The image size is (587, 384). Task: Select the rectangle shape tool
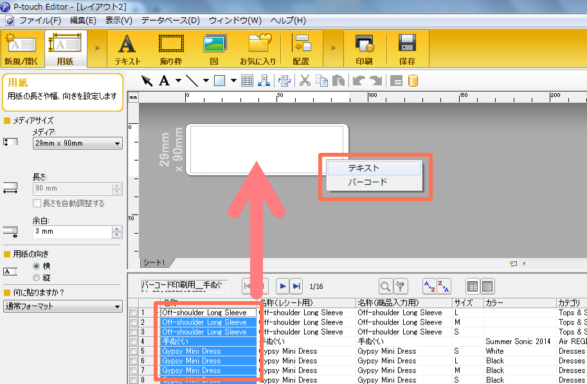pyautogui.click(x=220, y=81)
